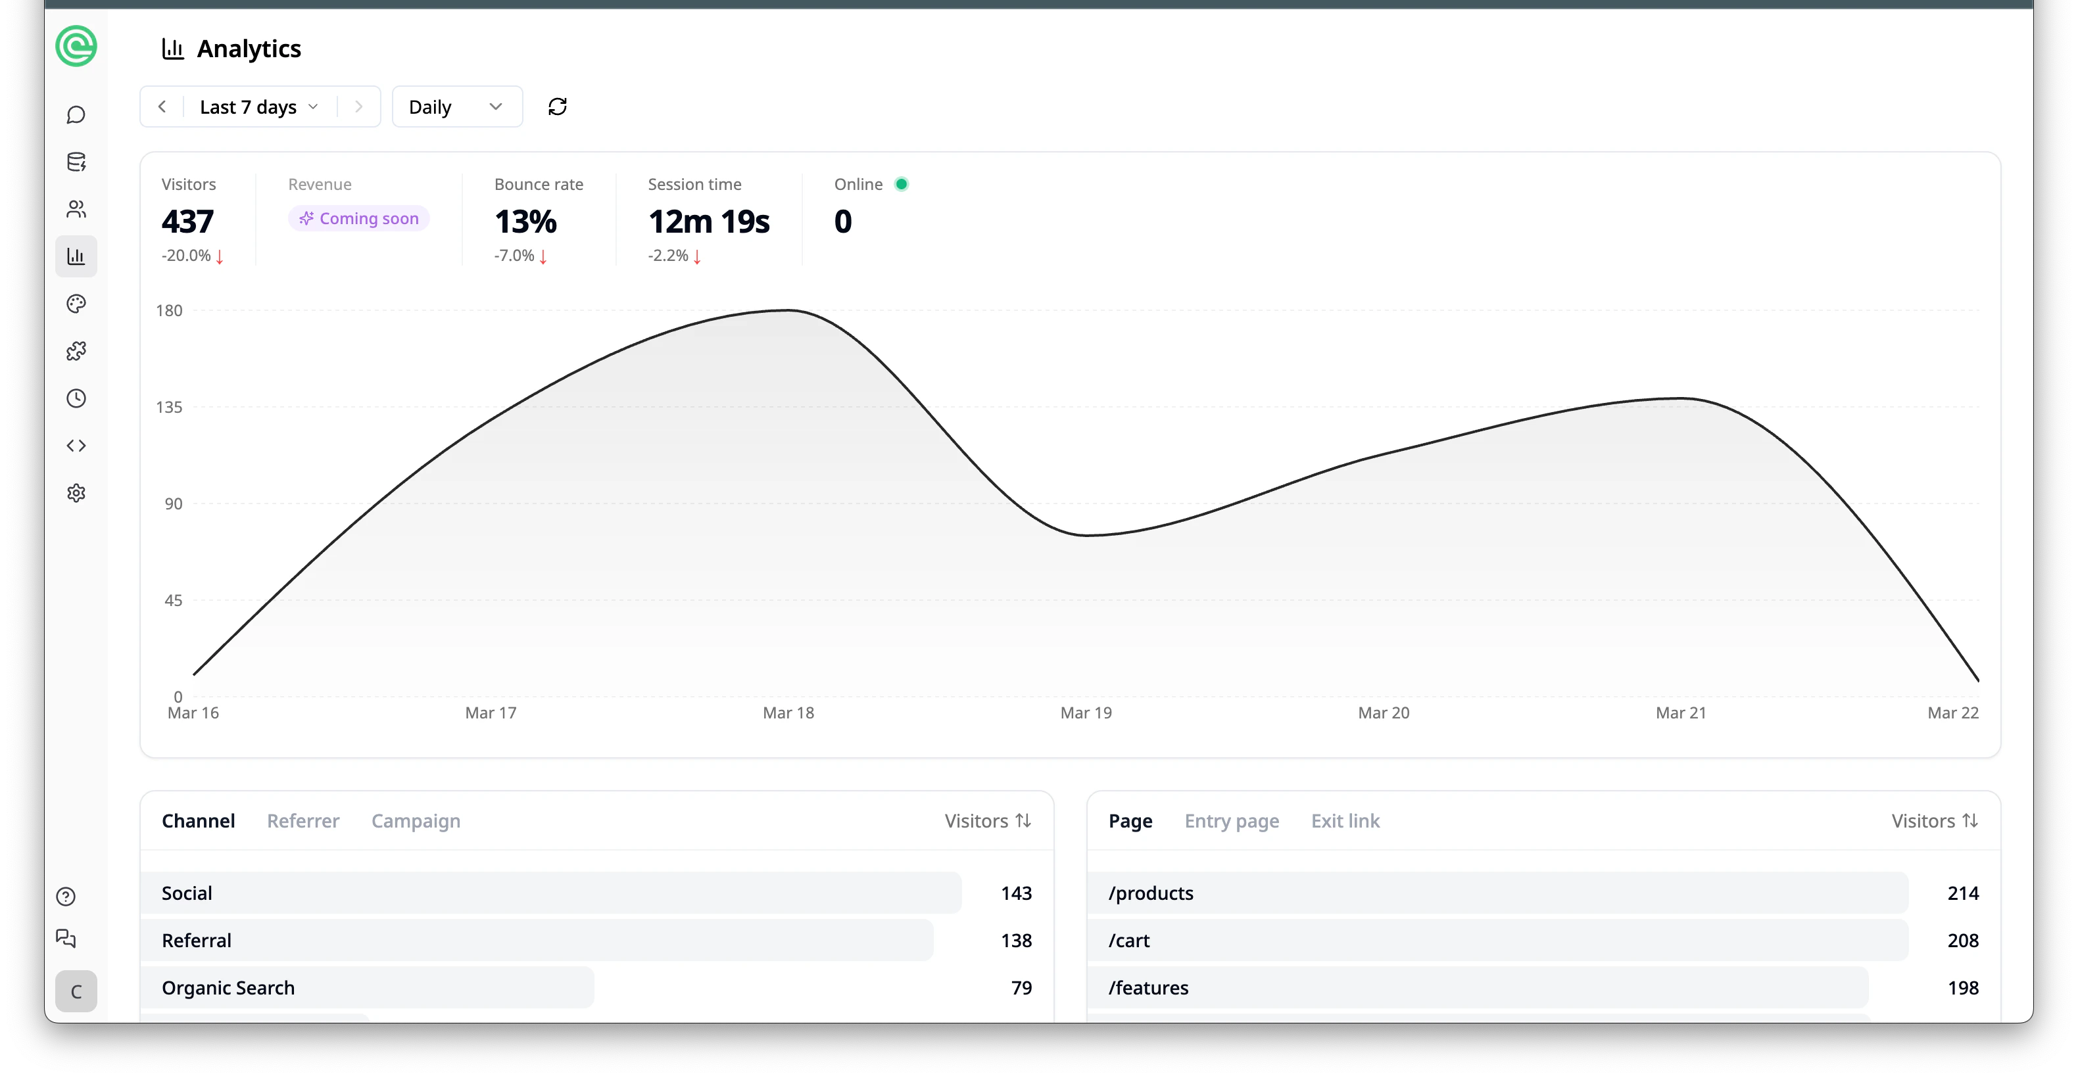Click the Coming soon Revenue badge

click(358, 218)
